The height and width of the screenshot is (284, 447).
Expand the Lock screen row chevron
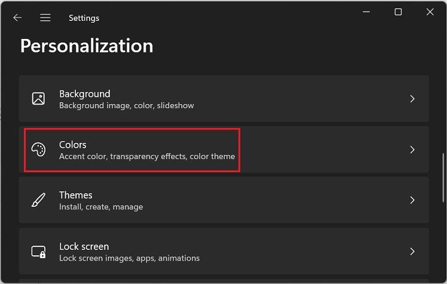pyautogui.click(x=412, y=252)
